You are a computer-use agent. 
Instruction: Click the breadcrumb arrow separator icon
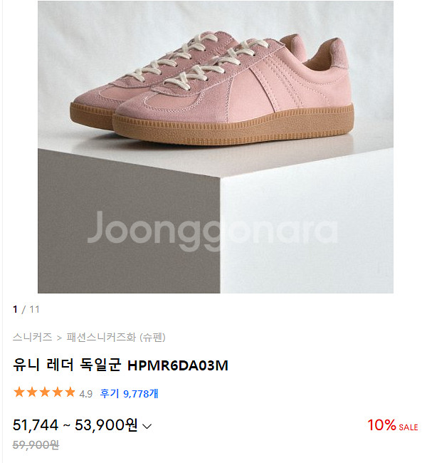[59, 338]
